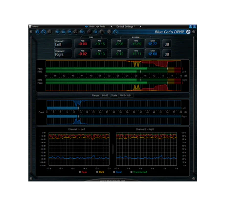This screenshot has width=225, height=204.
Task: Click the average RMS value -15.69
Action: coord(136,43)
